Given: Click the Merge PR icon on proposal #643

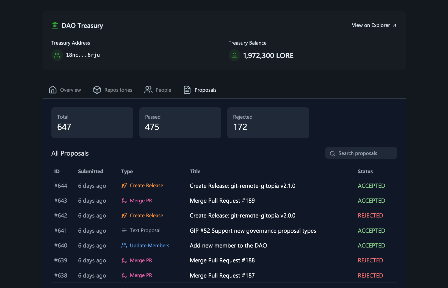Looking at the screenshot, I should 124,200.
